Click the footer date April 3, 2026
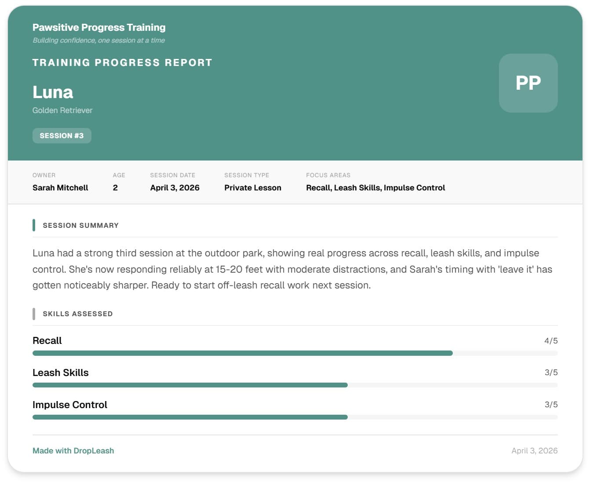This screenshot has width=597, height=482. tap(535, 450)
